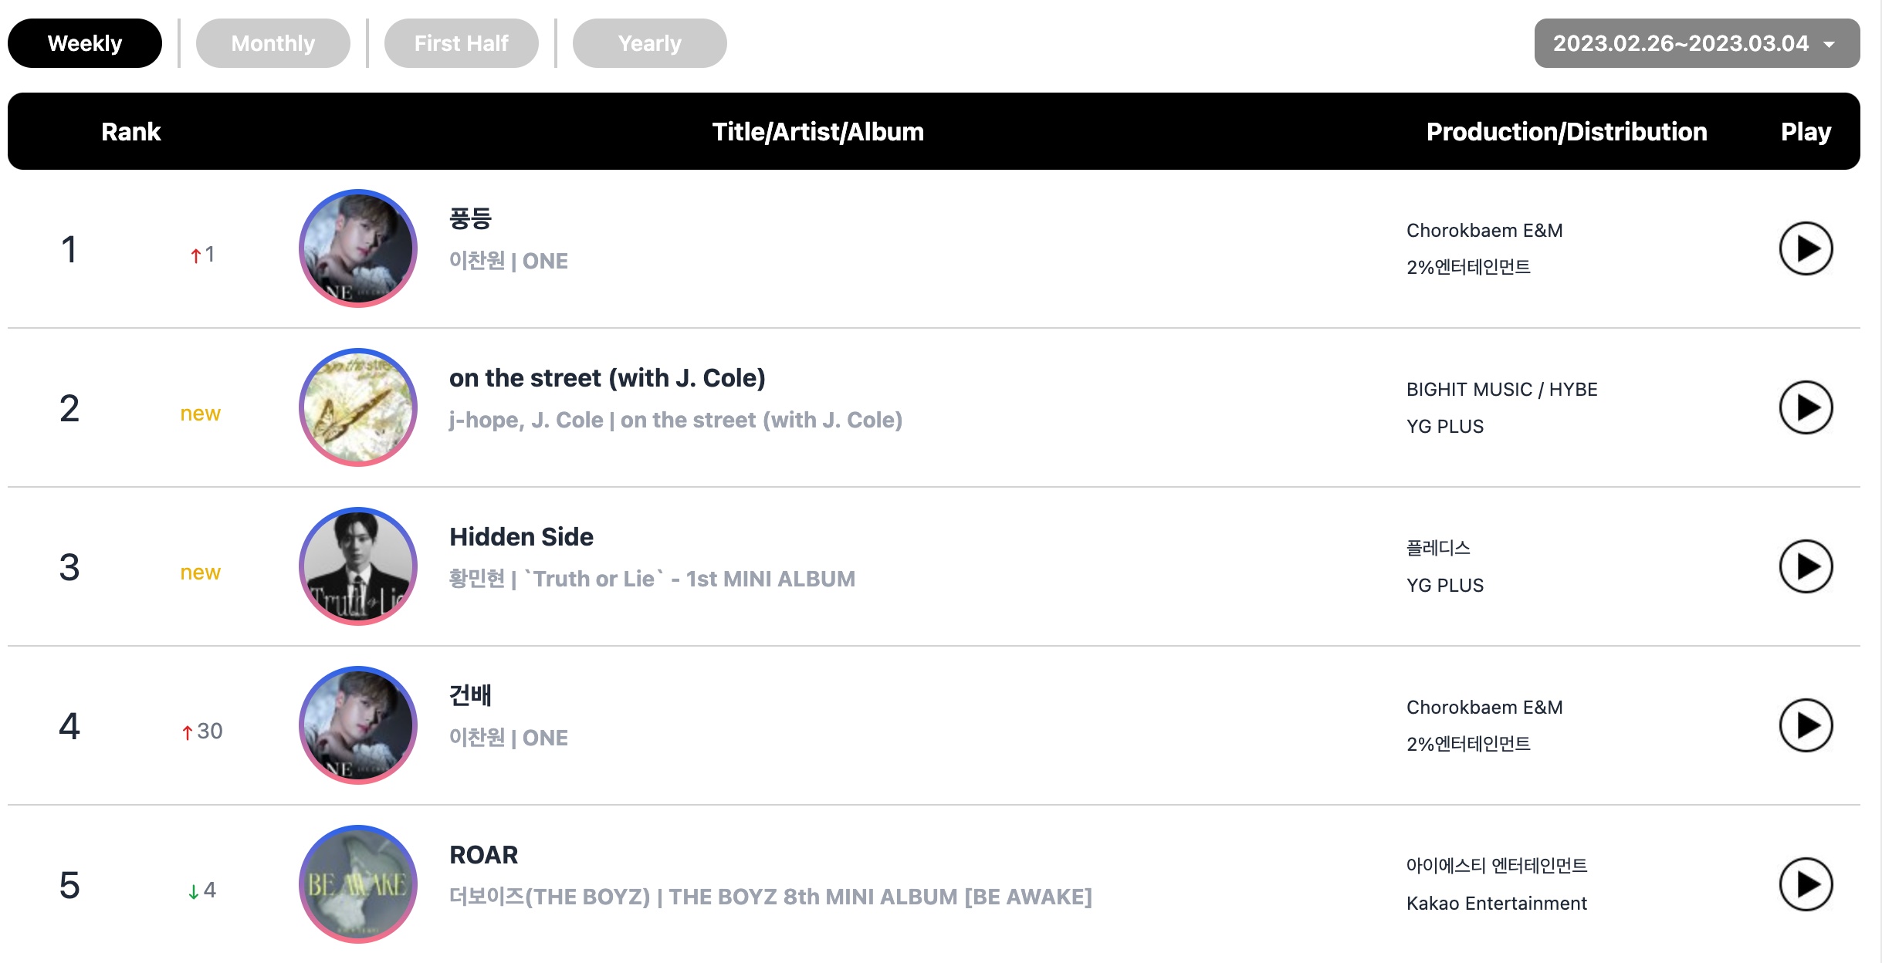The width and height of the screenshot is (1882, 963).
Task: Select the Yearly chart tab
Action: tap(650, 43)
